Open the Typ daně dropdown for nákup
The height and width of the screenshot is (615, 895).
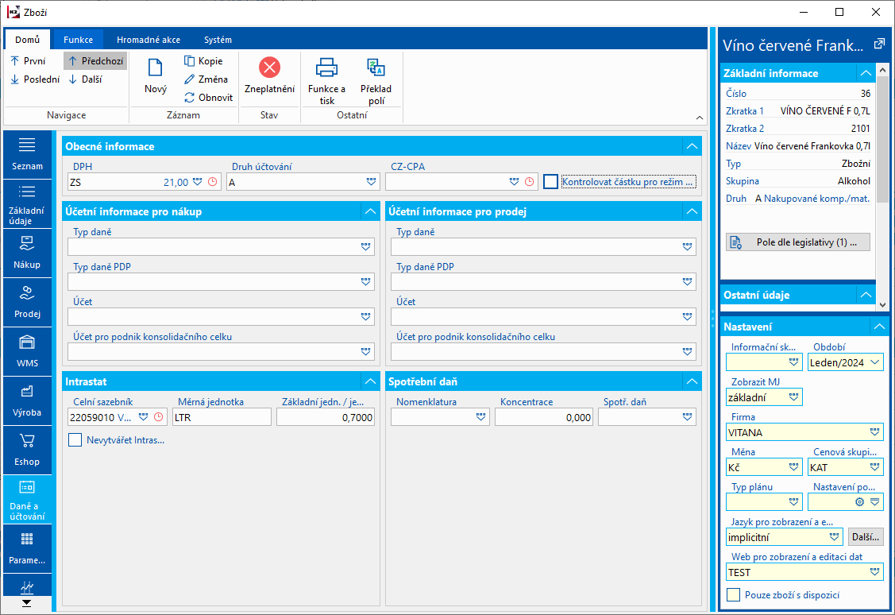click(366, 246)
